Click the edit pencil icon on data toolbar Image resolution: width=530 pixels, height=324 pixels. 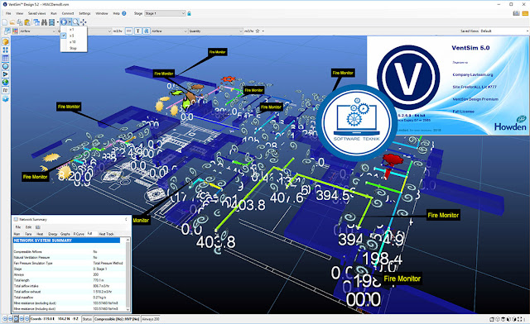(x=7, y=31)
